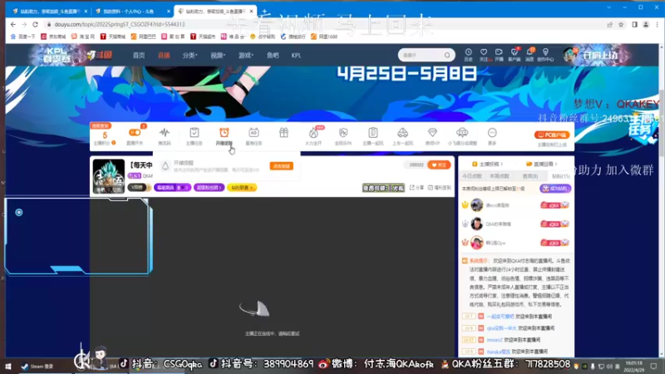This screenshot has width=665, height=374.
Task: Expand the 主播投稿 chevron link
Action: point(488,164)
